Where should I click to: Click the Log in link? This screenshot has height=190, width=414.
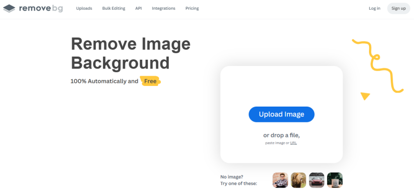[x=374, y=8]
